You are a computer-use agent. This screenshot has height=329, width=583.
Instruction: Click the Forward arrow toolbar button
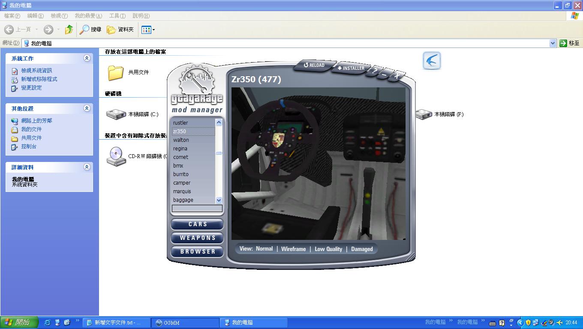48,30
